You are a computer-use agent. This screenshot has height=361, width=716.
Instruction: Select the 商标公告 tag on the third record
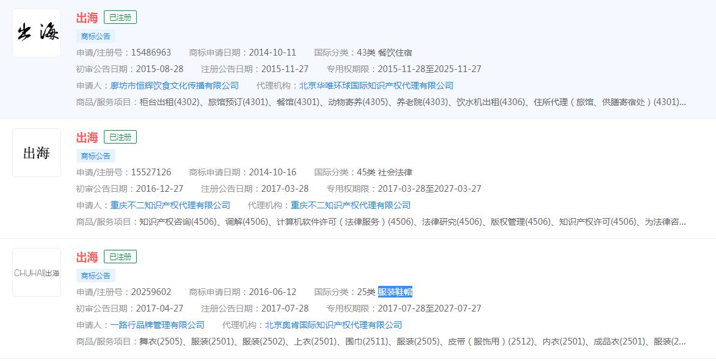95,275
